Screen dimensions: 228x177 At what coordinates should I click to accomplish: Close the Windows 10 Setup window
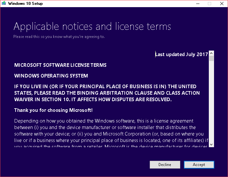click(222, 4)
